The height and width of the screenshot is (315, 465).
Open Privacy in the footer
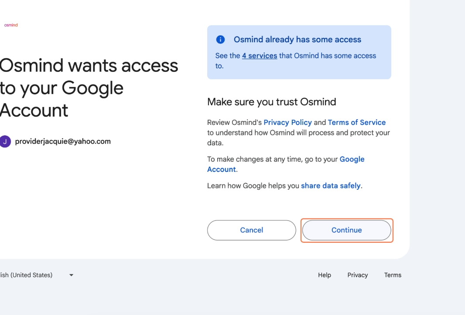point(358,275)
